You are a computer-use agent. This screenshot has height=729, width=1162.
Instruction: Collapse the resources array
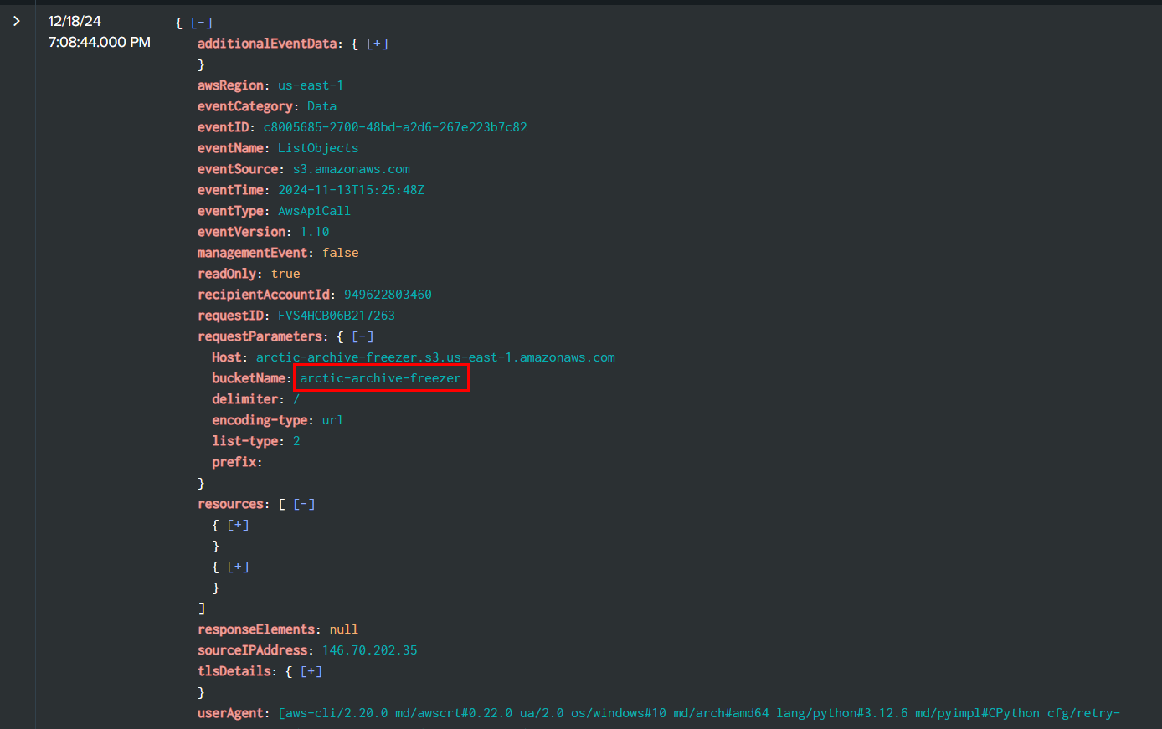tap(304, 504)
